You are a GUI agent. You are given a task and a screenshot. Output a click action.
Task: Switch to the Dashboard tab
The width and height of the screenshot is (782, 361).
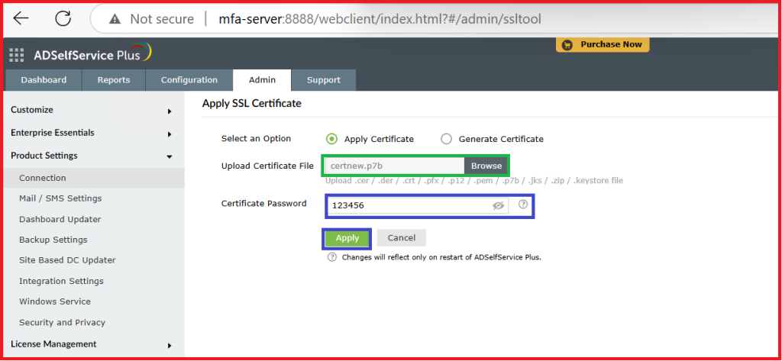(44, 80)
